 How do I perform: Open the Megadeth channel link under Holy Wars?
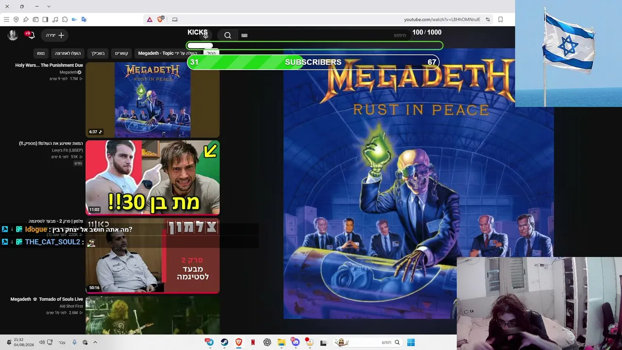tap(70, 72)
